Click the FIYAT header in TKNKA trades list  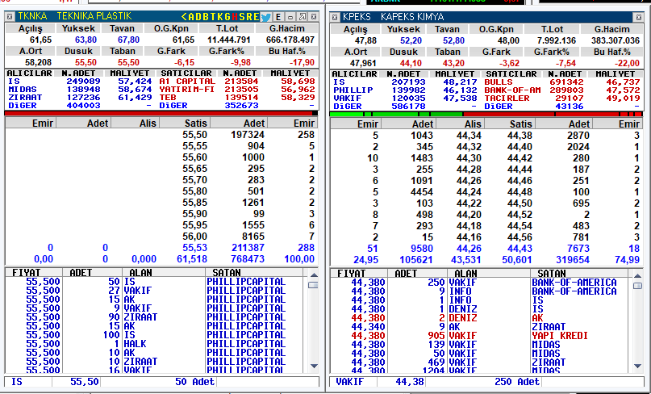coord(26,273)
